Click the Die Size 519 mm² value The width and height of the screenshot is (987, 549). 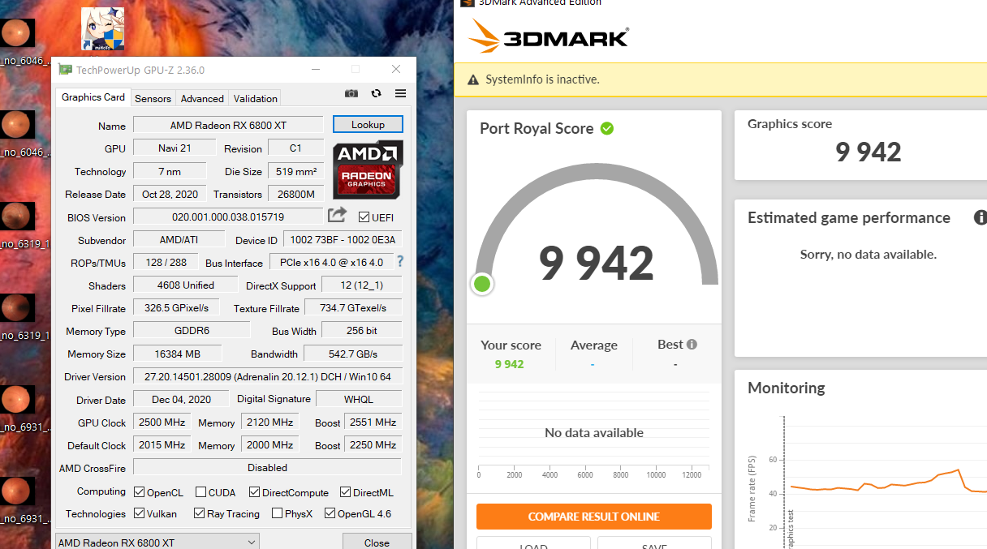point(295,171)
